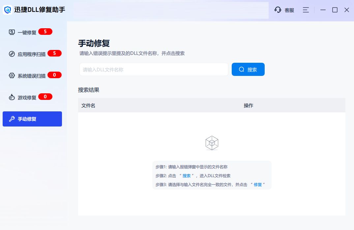Click the magnifier icon inside 搜索 button

coord(242,69)
